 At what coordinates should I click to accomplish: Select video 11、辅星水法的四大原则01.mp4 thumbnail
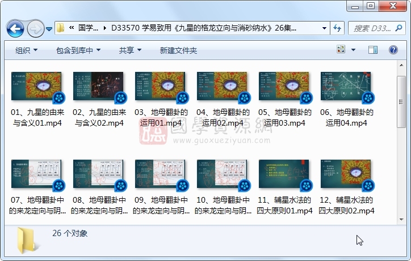[284, 174]
